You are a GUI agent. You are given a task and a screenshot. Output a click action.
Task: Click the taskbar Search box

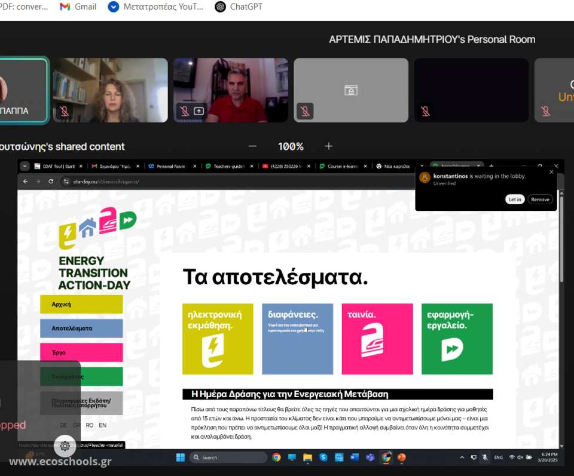pyautogui.click(x=228, y=457)
